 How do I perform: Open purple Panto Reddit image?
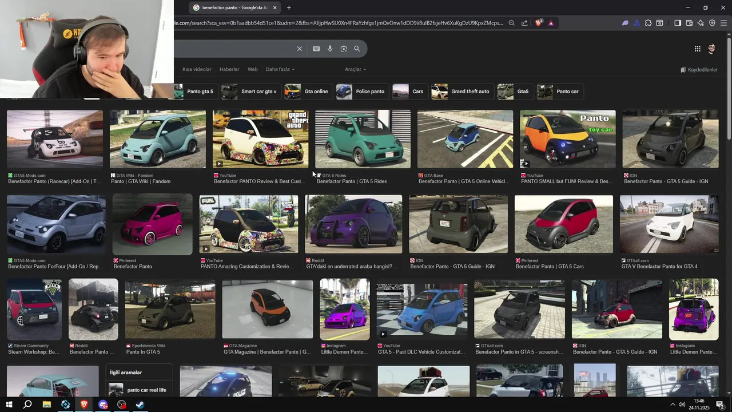pyautogui.click(x=353, y=224)
